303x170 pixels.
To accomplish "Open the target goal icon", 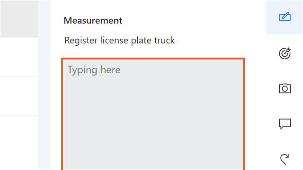I will pyautogui.click(x=285, y=53).
